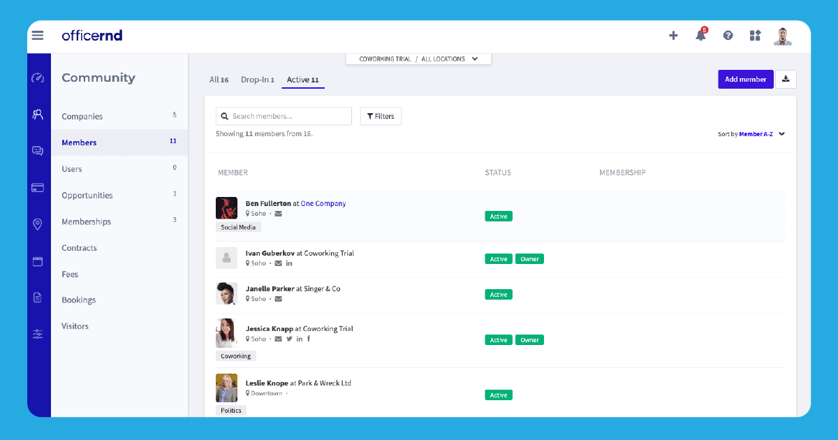Click Janelle Parker's email envelope icon

click(278, 299)
